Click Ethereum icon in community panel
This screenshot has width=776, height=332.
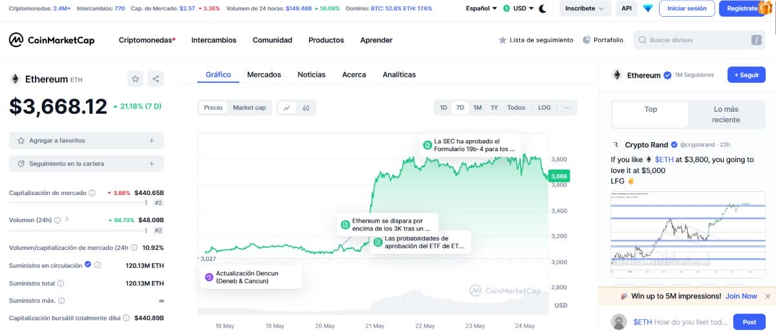point(617,75)
